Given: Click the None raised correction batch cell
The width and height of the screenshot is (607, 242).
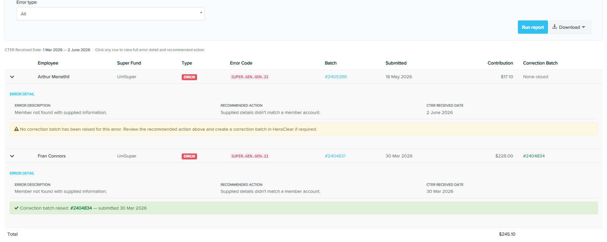Looking at the screenshot, I should click(x=536, y=77).
